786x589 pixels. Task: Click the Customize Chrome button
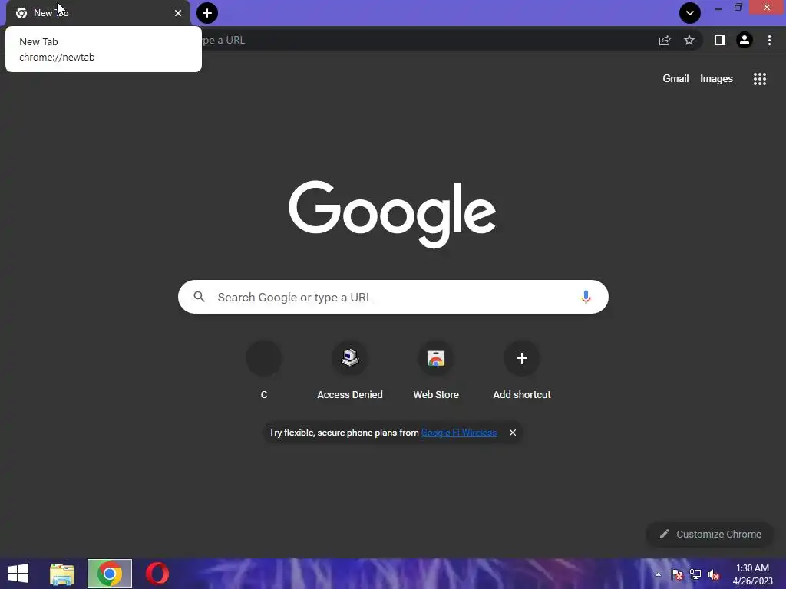pos(710,534)
